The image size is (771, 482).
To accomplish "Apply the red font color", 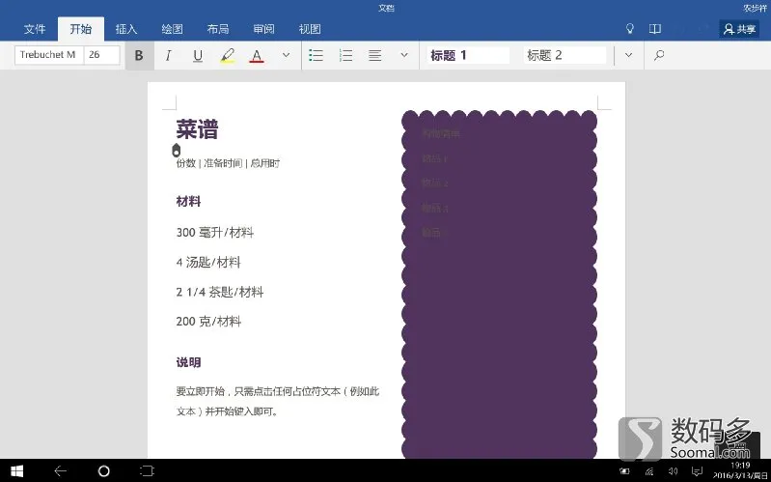I will pos(256,55).
